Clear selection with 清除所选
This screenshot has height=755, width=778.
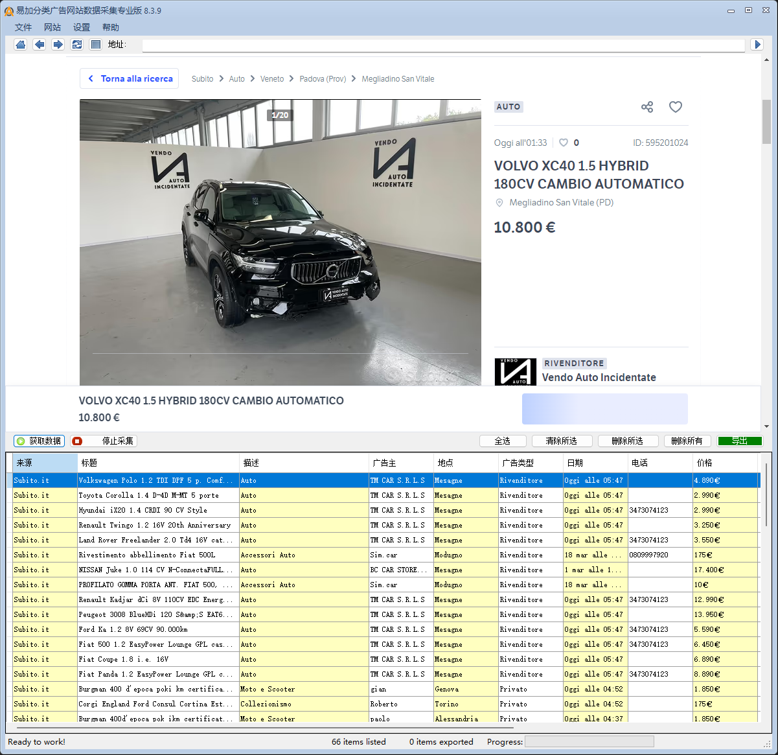[x=562, y=441]
